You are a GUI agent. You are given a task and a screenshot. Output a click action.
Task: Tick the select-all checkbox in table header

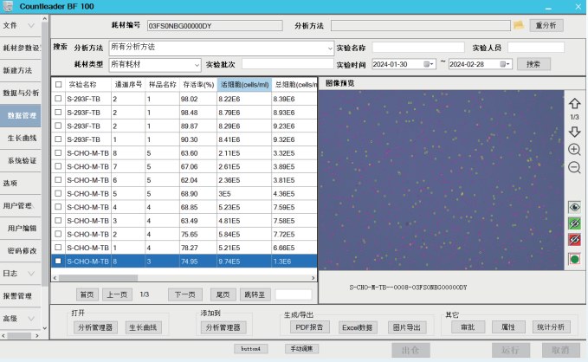[x=58, y=85]
